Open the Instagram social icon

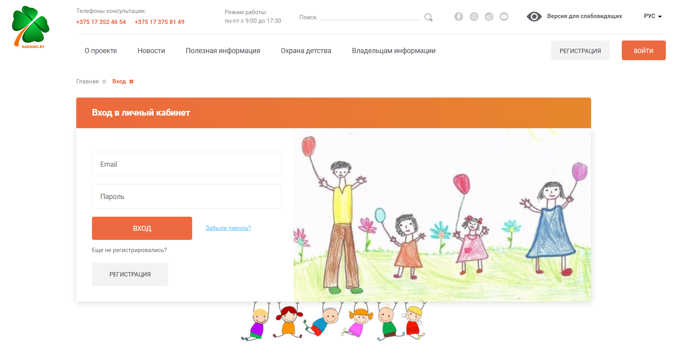click(474, 17)
